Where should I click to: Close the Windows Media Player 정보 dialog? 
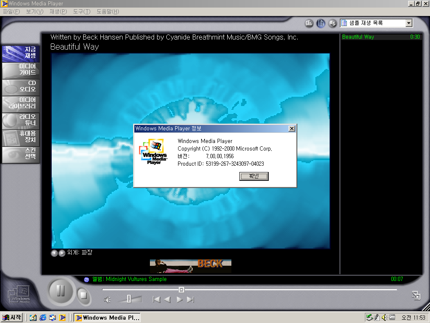(292, 129)
